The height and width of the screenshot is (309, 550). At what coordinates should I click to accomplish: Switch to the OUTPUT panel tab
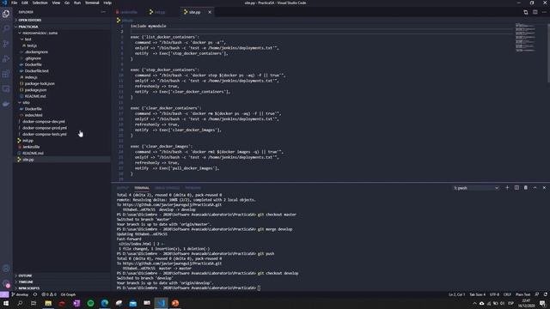tap(123, 188)
